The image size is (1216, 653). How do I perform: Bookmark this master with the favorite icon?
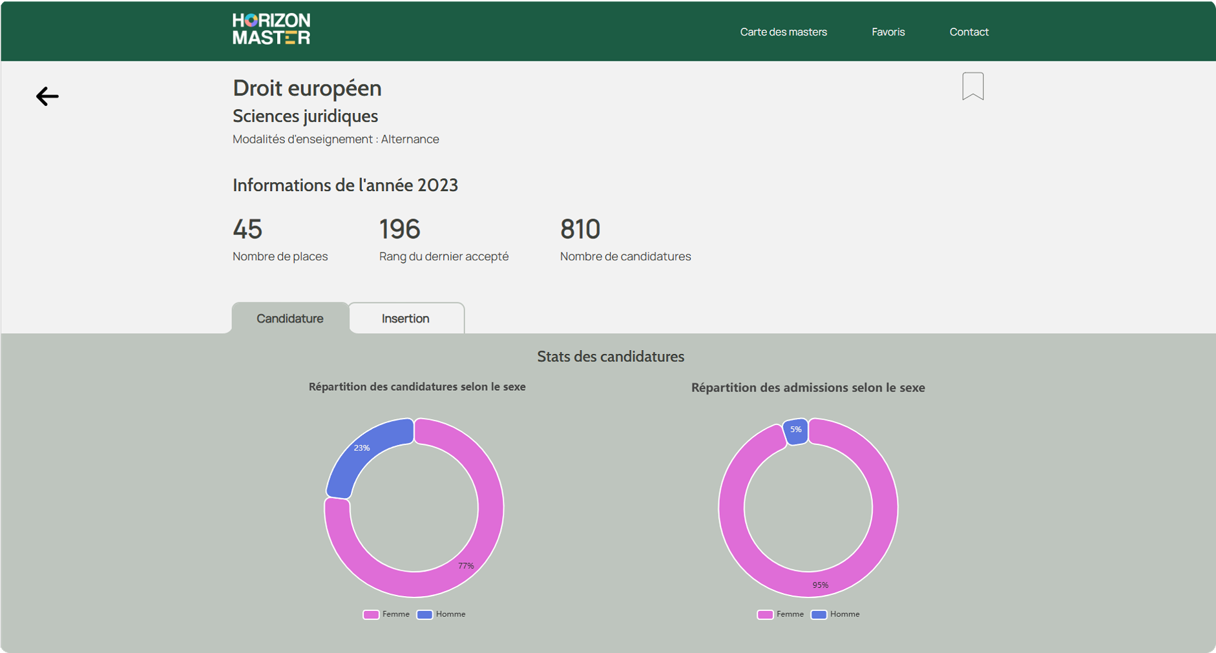[972, 86]
